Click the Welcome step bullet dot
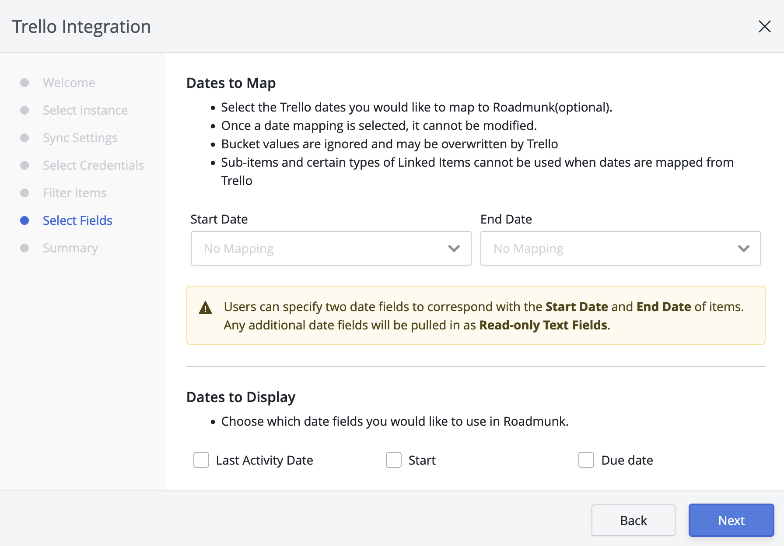 [24, 83]
